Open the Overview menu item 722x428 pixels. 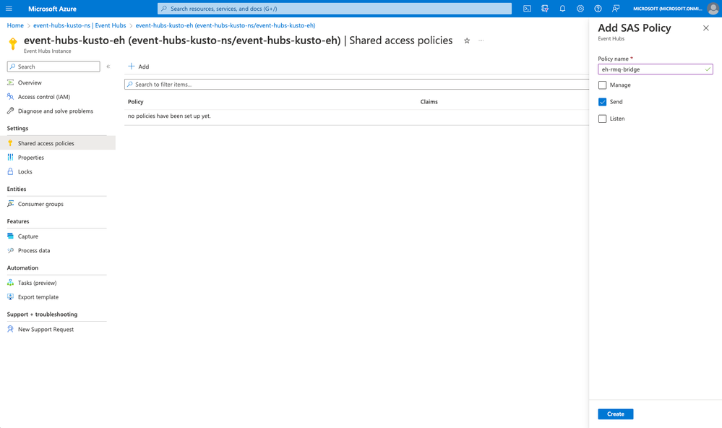pos(30,83)
